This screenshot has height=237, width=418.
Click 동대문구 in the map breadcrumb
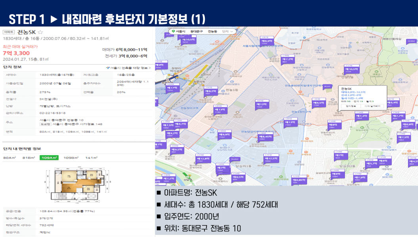(x=197, y=31)
